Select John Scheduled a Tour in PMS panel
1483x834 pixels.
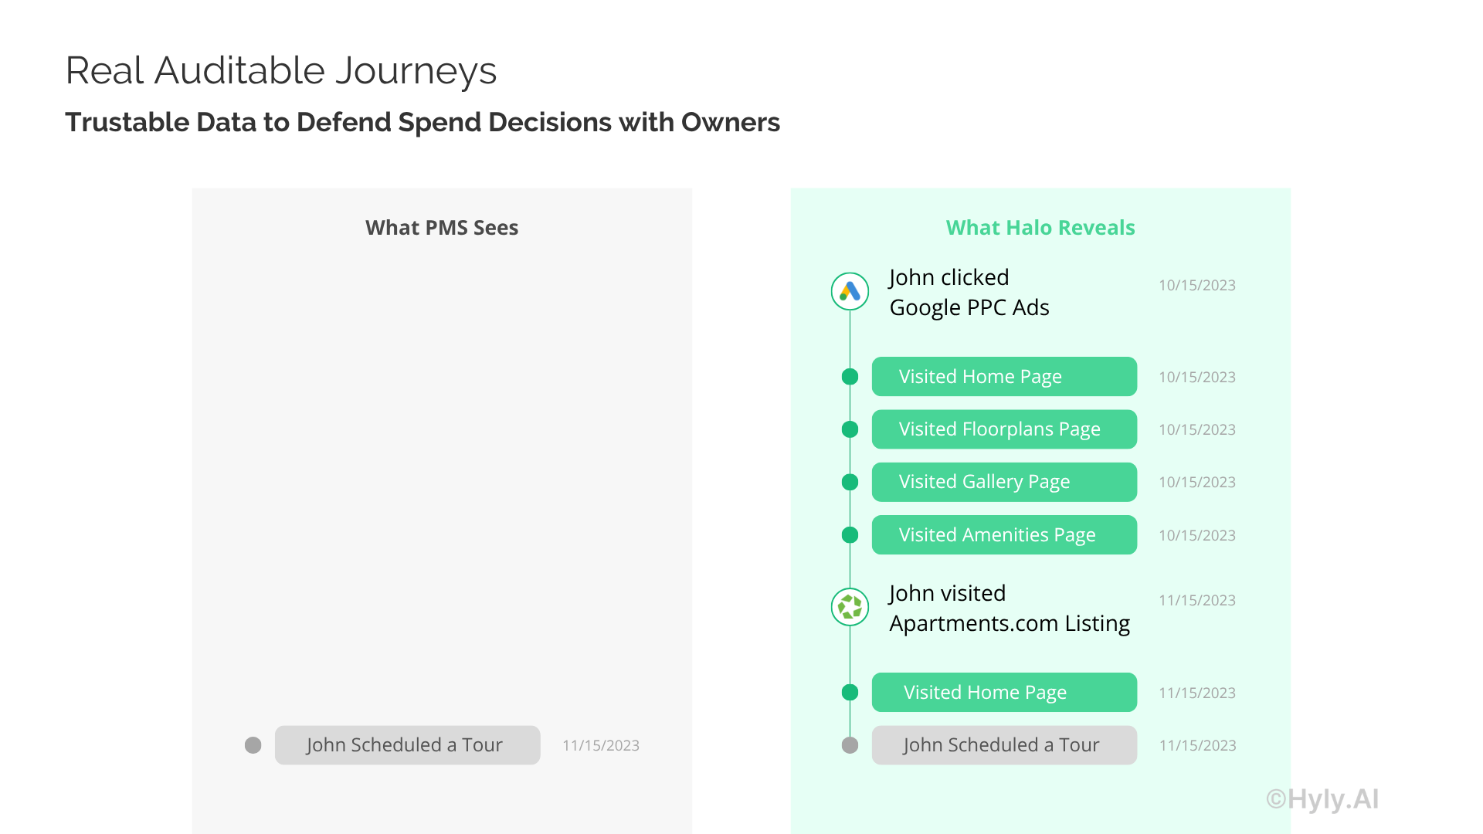click(407, 745)
